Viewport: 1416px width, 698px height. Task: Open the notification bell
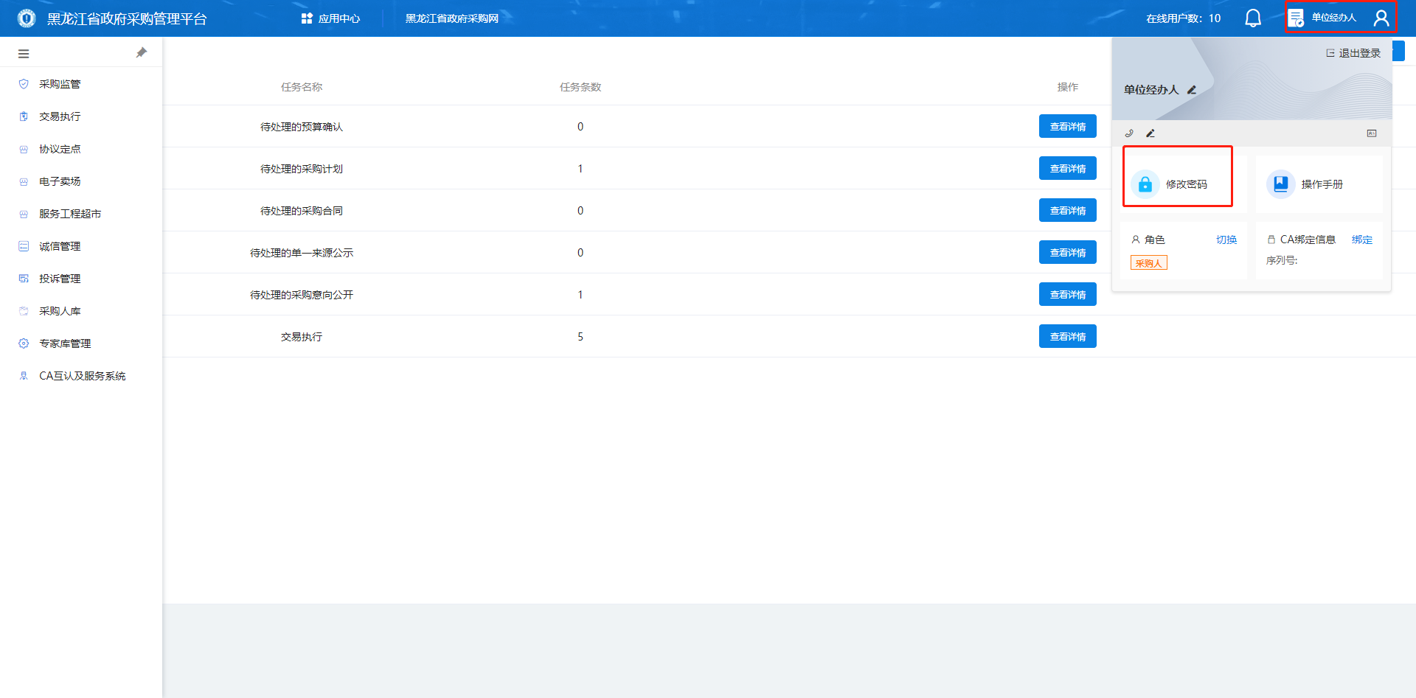[1253, 18]
